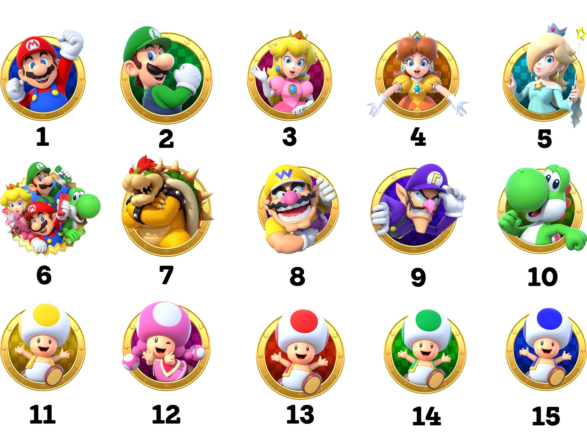Click the blue Toad icon
Viewport: 587px width, 440px height.
click(x=546, y=349)
